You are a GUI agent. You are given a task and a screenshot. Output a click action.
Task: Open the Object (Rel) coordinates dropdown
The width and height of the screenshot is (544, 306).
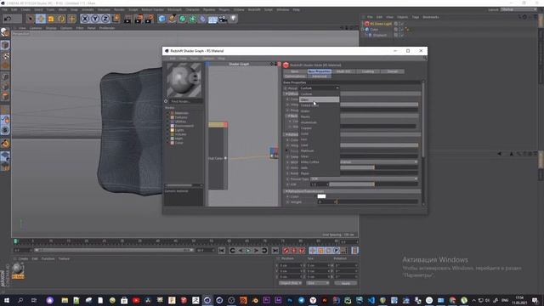291,283
